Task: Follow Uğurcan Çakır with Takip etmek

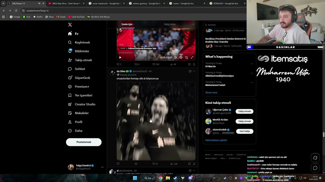Action: (x=245, y=111)
